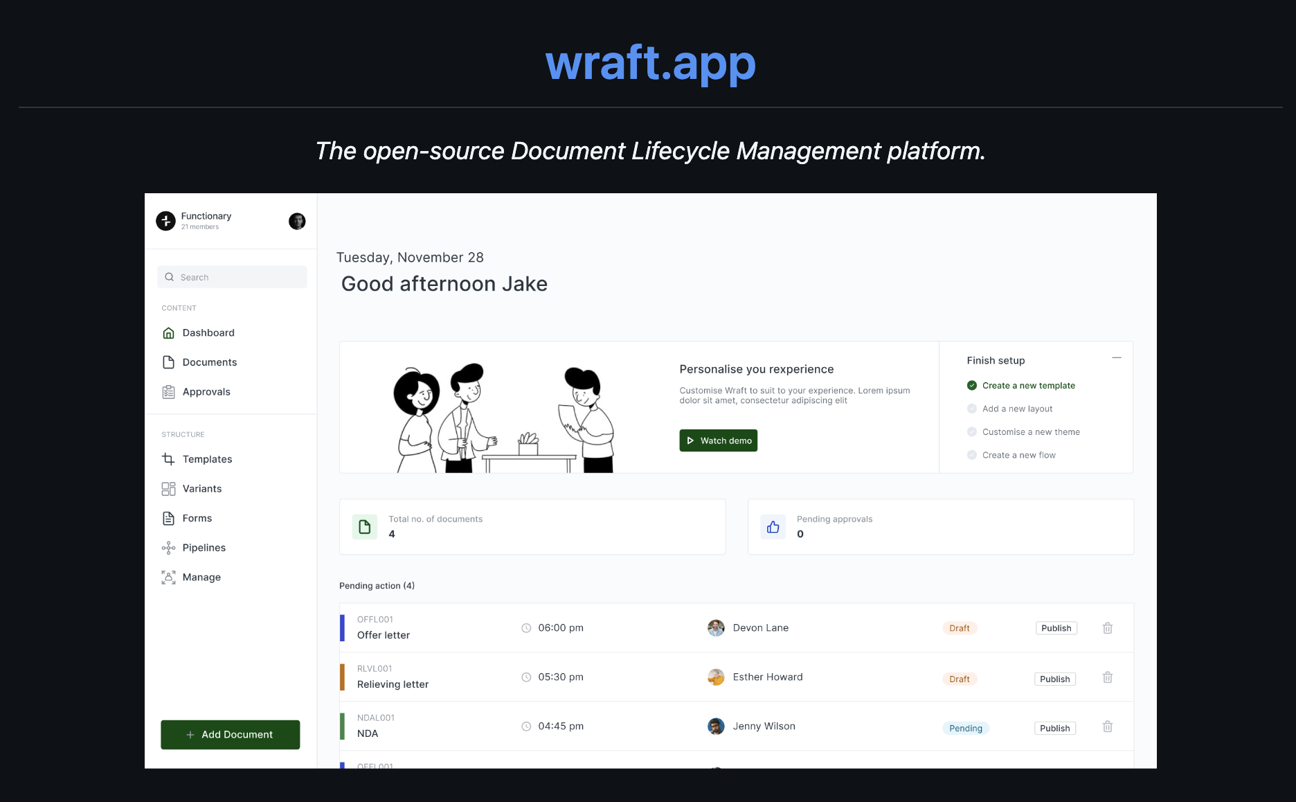Click the 'Create a new flow' link
1296x802 pixels.
pyautogui.click(x=1019, y=455)
